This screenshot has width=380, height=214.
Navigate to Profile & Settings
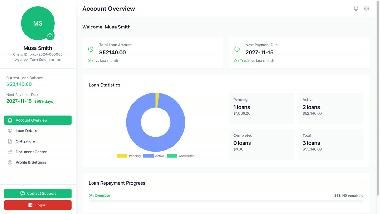coord(38,162)
